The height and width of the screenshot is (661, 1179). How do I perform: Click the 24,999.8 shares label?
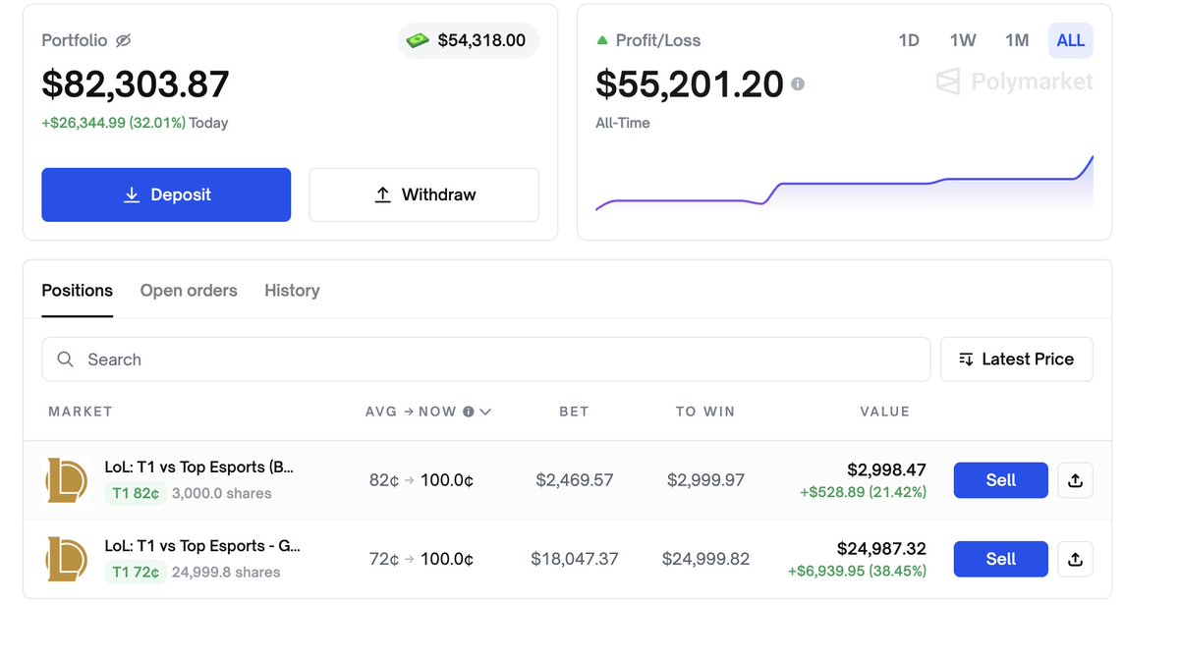click(x=226, y=572)
